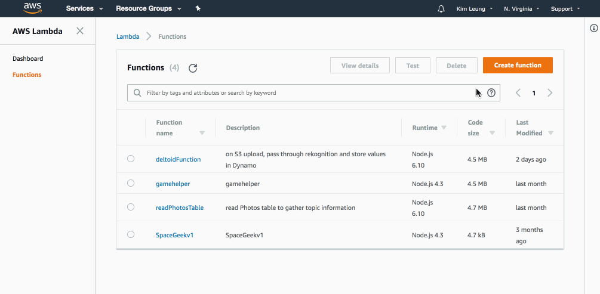The image size is (600, 294).
Task: Click deltoidFunction's 'Node.js 6.10' runtime cell
Action: [x=423, y=160]
